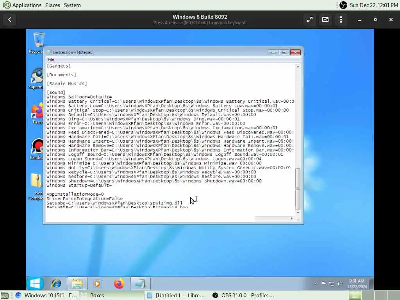Image resolution: width=400 pixels, height=300 pixels.
Task: Click the green workspace switcher
Action: click(x=355, y=295)
